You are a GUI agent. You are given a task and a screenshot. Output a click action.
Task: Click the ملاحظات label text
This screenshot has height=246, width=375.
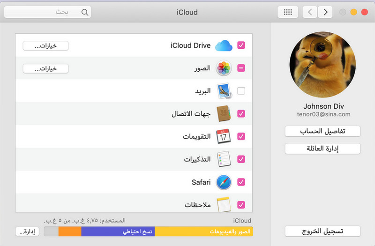click(x=197, y=205)
